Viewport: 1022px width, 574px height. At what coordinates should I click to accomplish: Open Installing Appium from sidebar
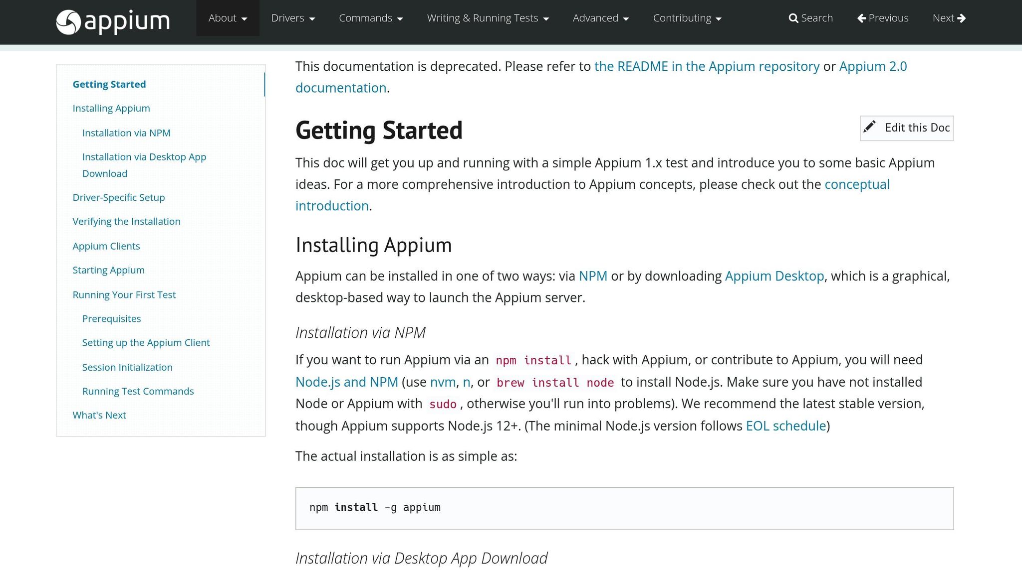[x=111, y=108]
